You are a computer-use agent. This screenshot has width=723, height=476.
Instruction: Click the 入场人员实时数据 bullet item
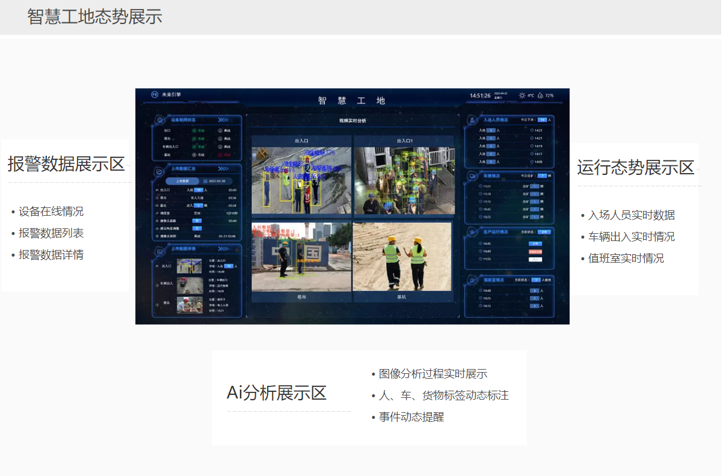pyautogui.click(x=632, y=215)
